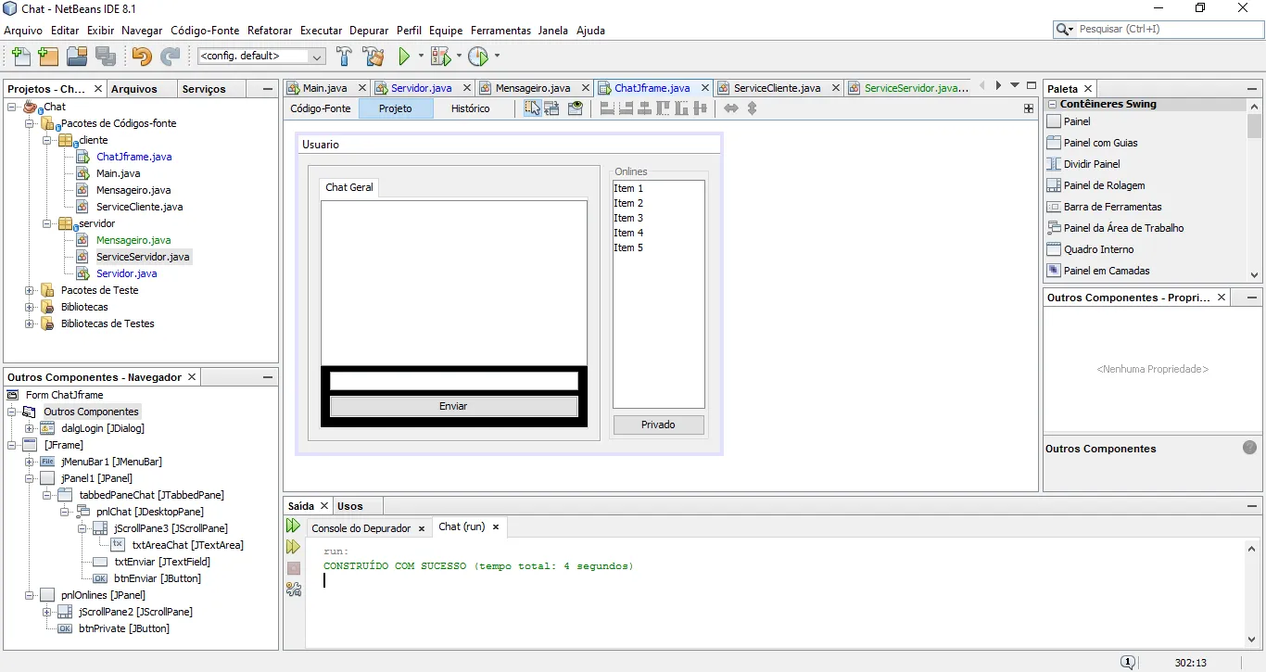Run the project with green play icon
The width and height of the screenshot is (1266, 672).
coord(404,57)
